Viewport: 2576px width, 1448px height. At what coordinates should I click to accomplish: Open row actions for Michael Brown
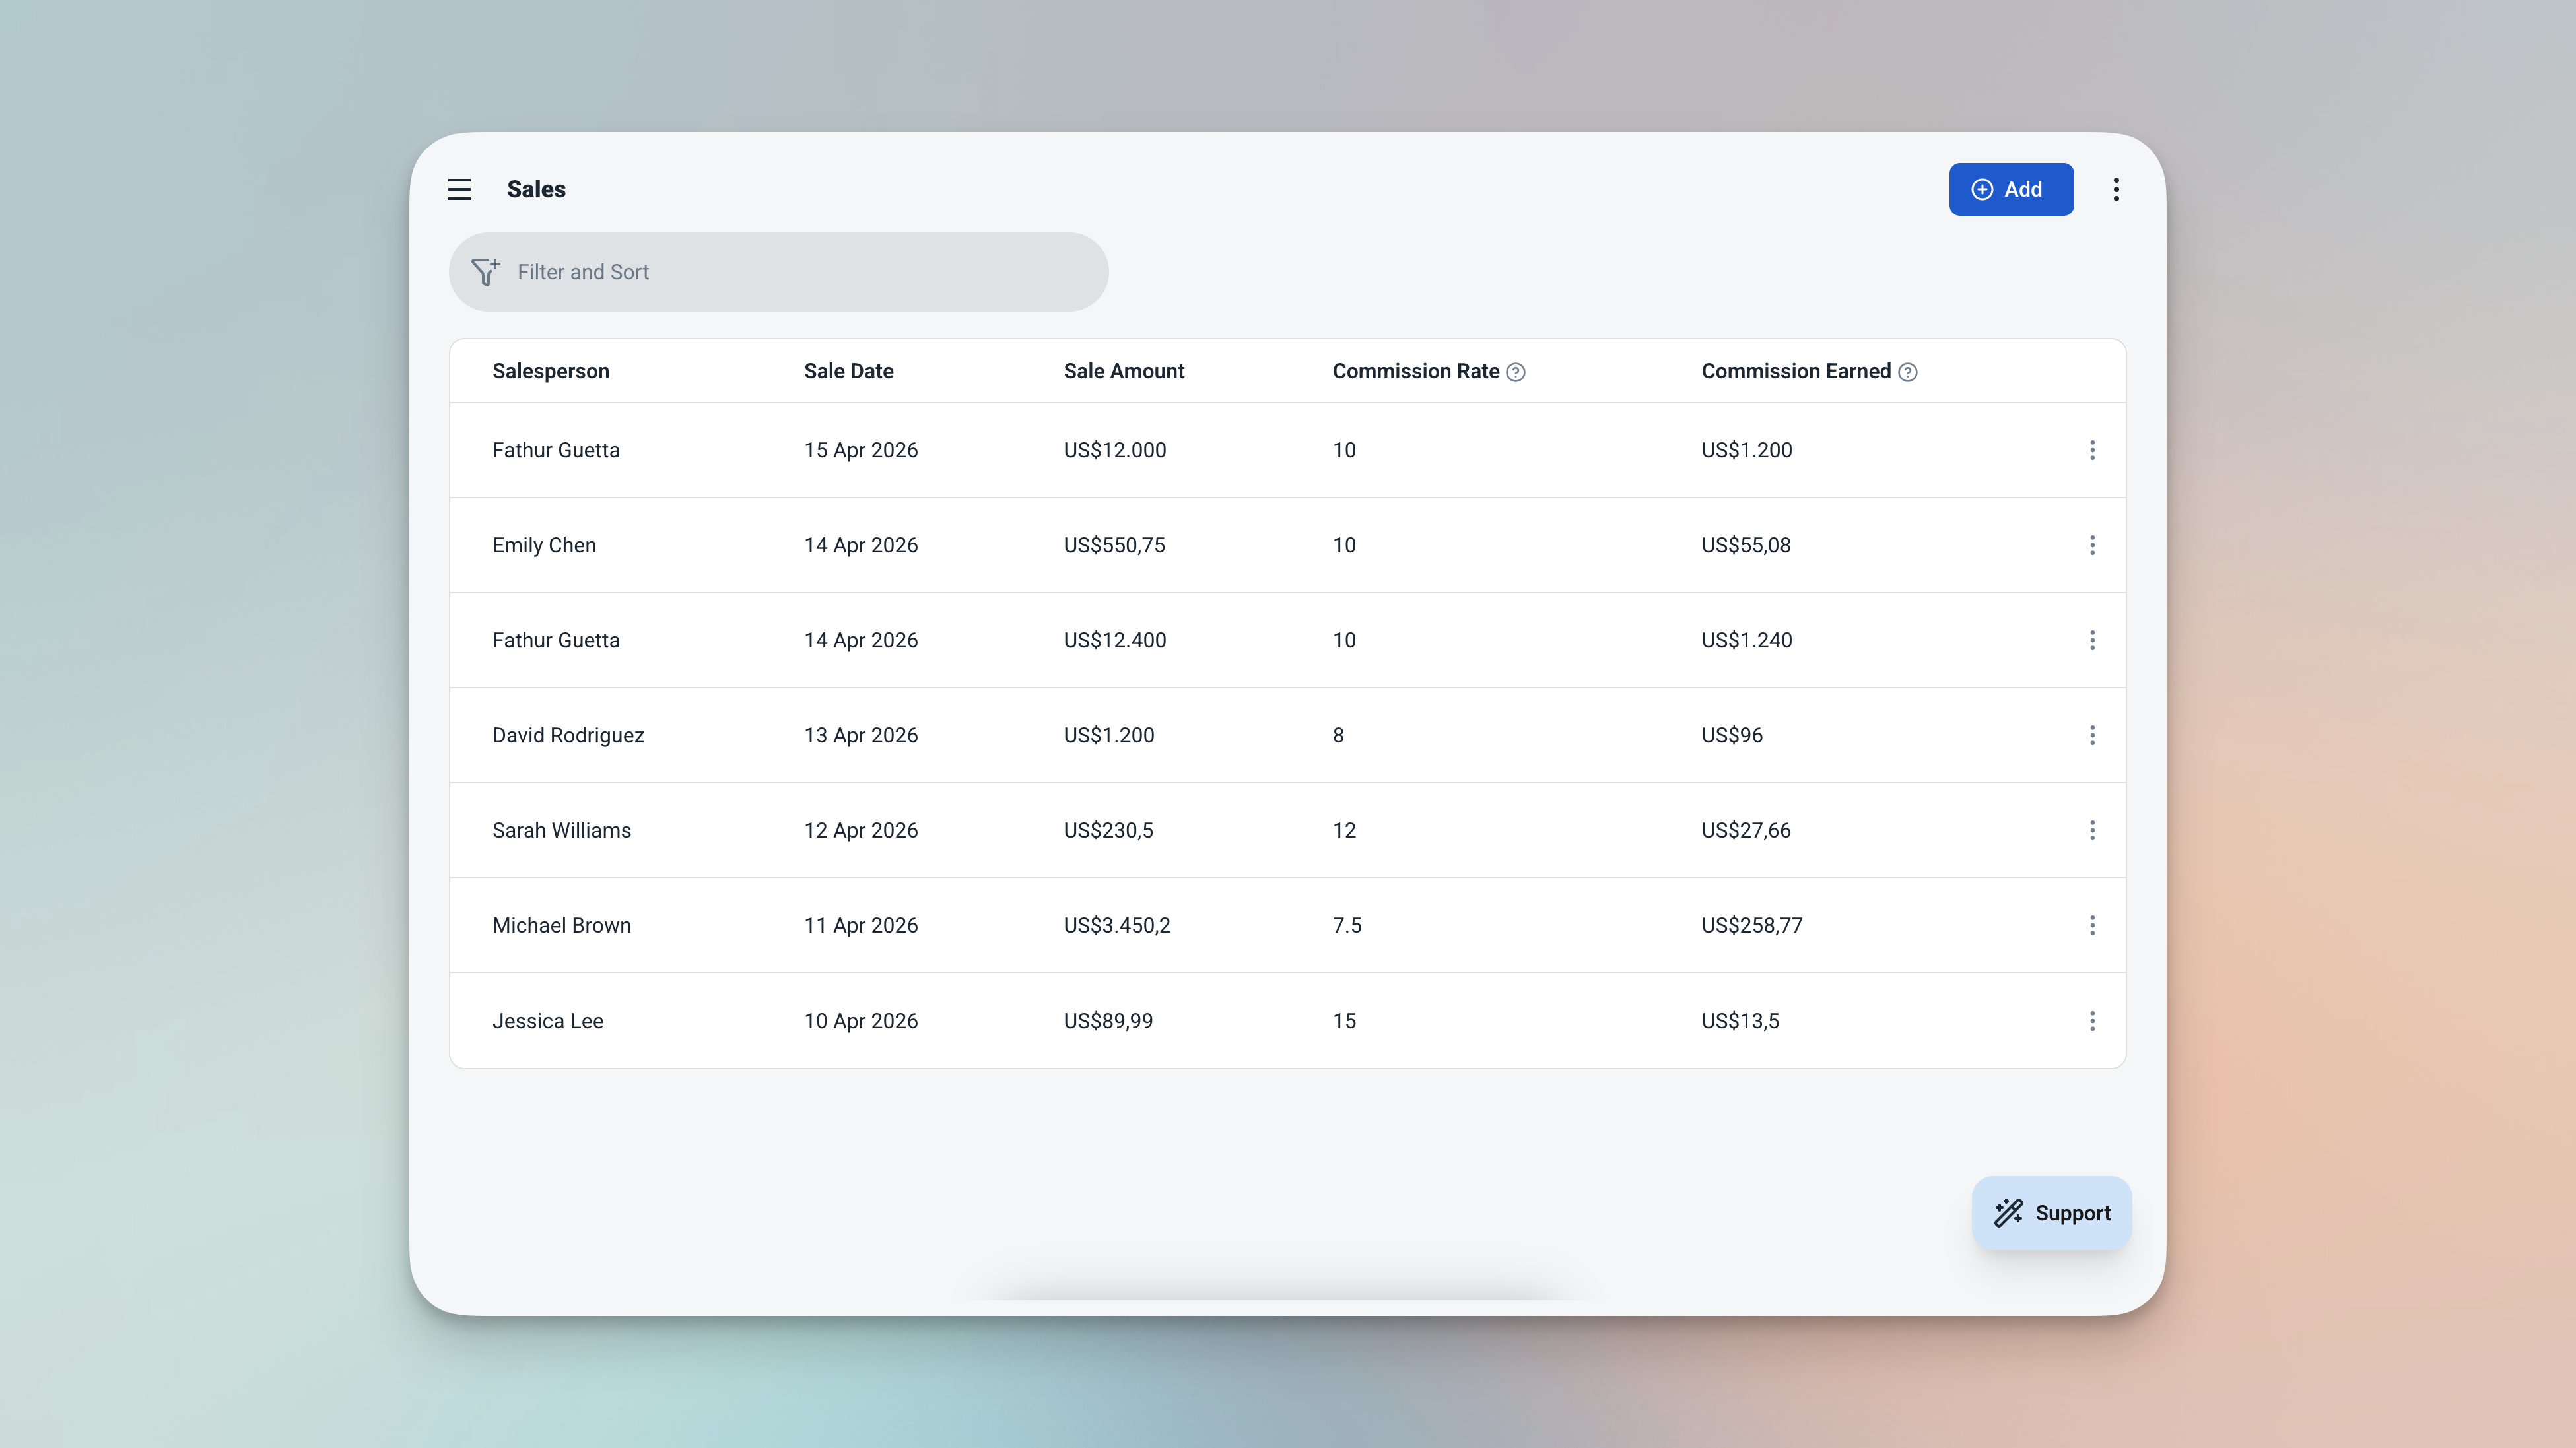(2092, 925)
